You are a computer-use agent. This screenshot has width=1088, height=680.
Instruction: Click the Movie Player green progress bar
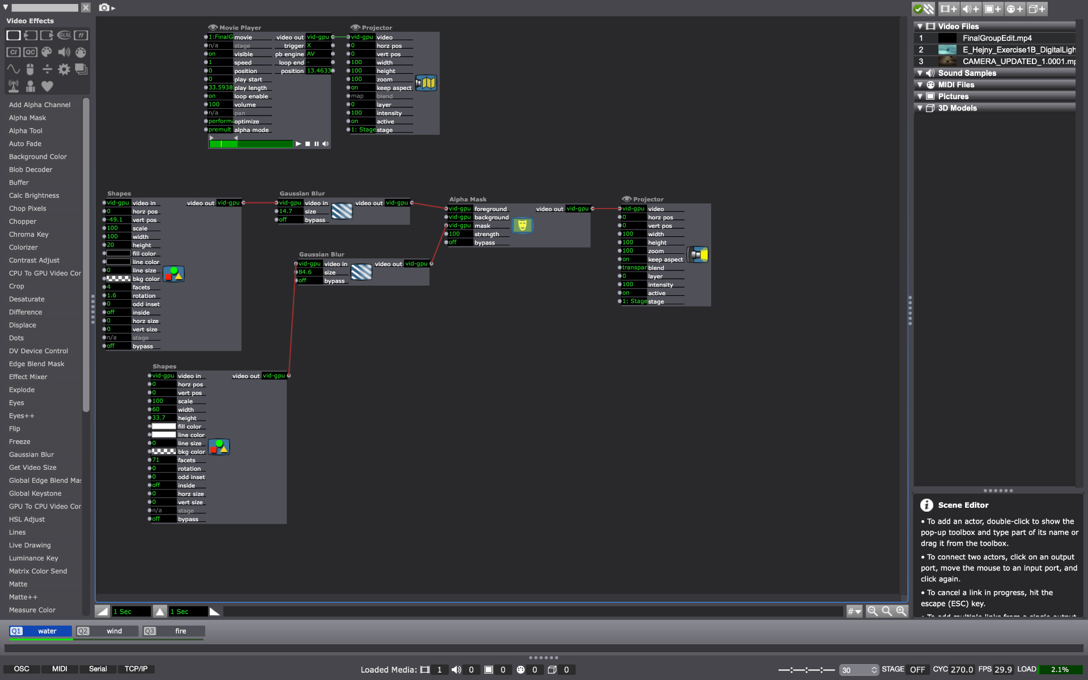click(251, 144)
